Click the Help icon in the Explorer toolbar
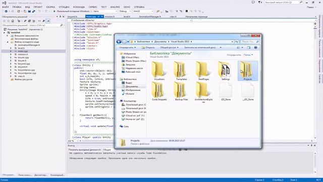This screenshot has height=182, width=323. click(256, 48)
